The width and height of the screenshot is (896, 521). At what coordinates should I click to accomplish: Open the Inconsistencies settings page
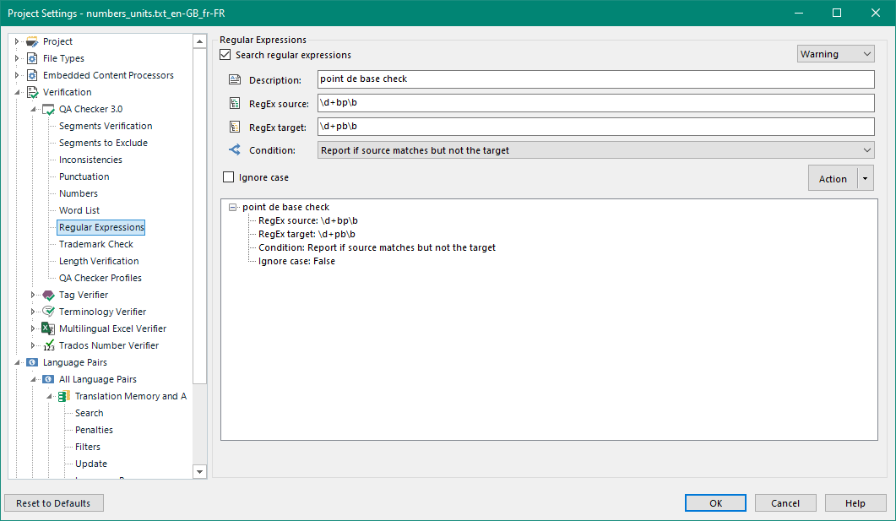pos(90,160)
